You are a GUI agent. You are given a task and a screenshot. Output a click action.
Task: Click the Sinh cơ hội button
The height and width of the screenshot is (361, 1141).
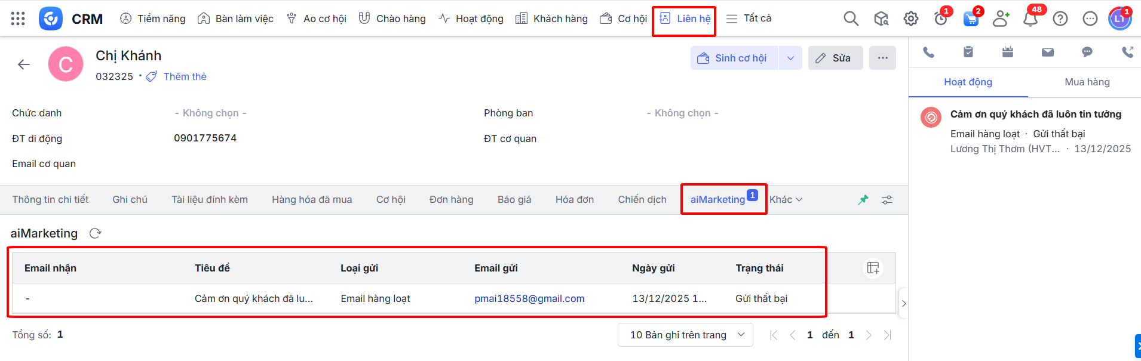[x=734, y=58]
